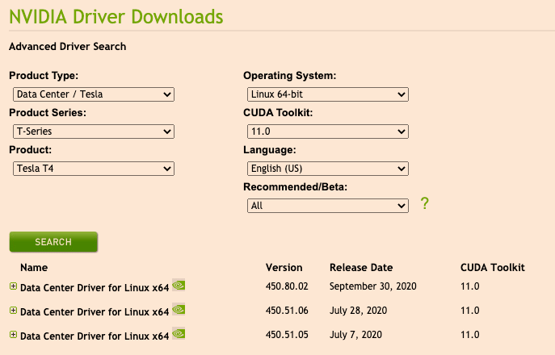555x355 pixels.
Task: Open the July 7, 2020 Data Center Driver link
Action: 95,336
